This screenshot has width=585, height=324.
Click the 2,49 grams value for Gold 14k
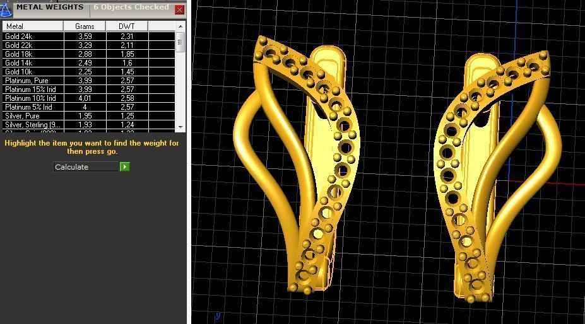(x=85, y=63)
